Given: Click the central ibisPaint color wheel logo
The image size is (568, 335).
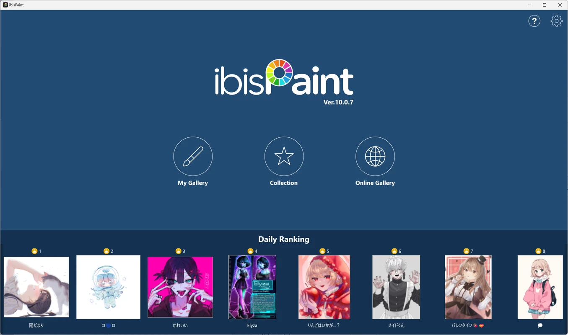Looking at the screenshot, I should pos(280,72).
